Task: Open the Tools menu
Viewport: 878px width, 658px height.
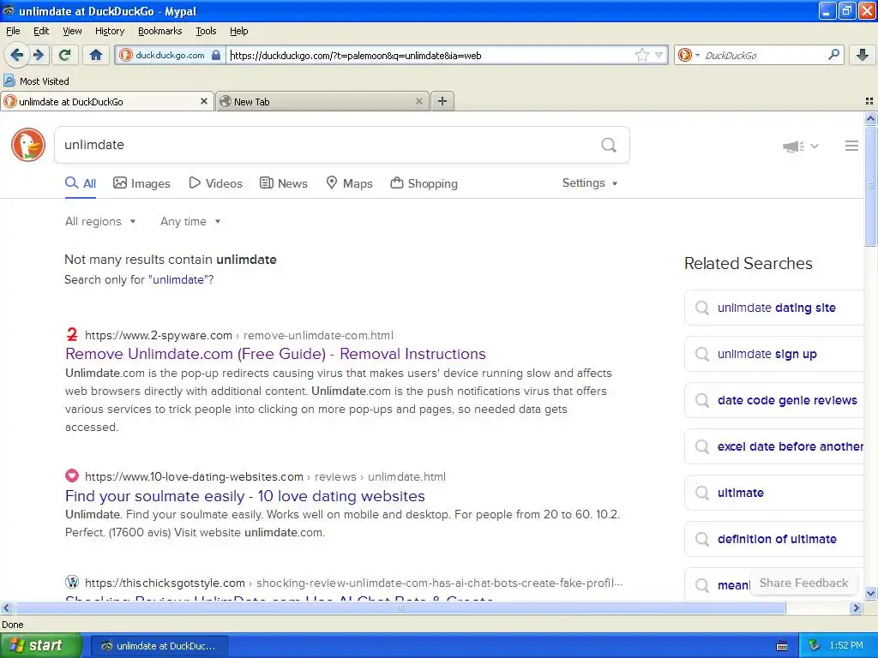Action: click(x=206, y=31)
